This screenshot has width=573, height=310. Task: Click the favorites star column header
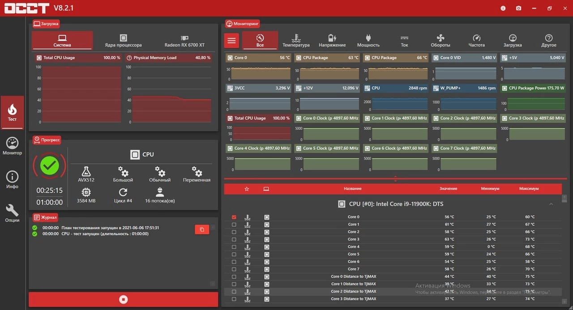247,189
